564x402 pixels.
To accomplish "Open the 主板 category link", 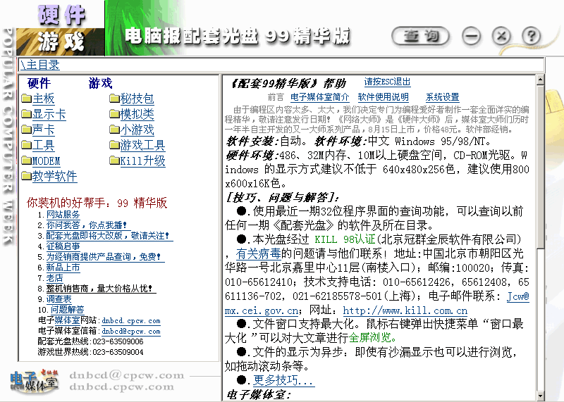I will (43, 99).
